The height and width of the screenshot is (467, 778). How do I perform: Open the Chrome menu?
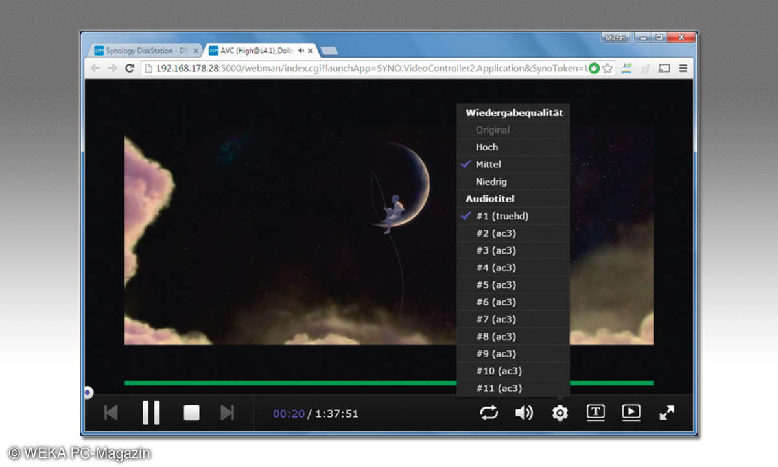683,68
